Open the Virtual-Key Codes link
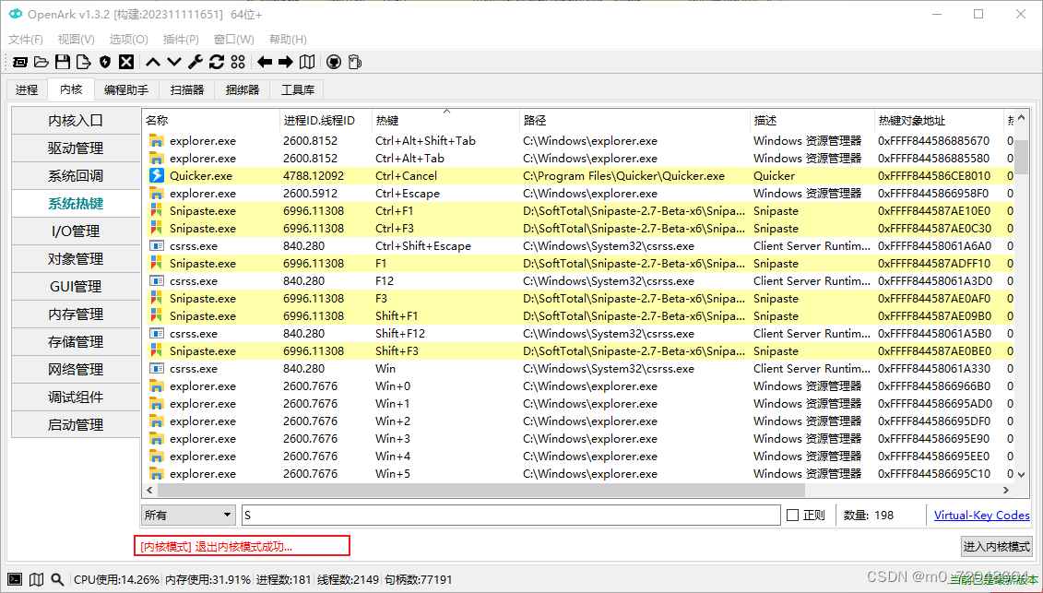The image size is (1043, 593). coord(982,516)
